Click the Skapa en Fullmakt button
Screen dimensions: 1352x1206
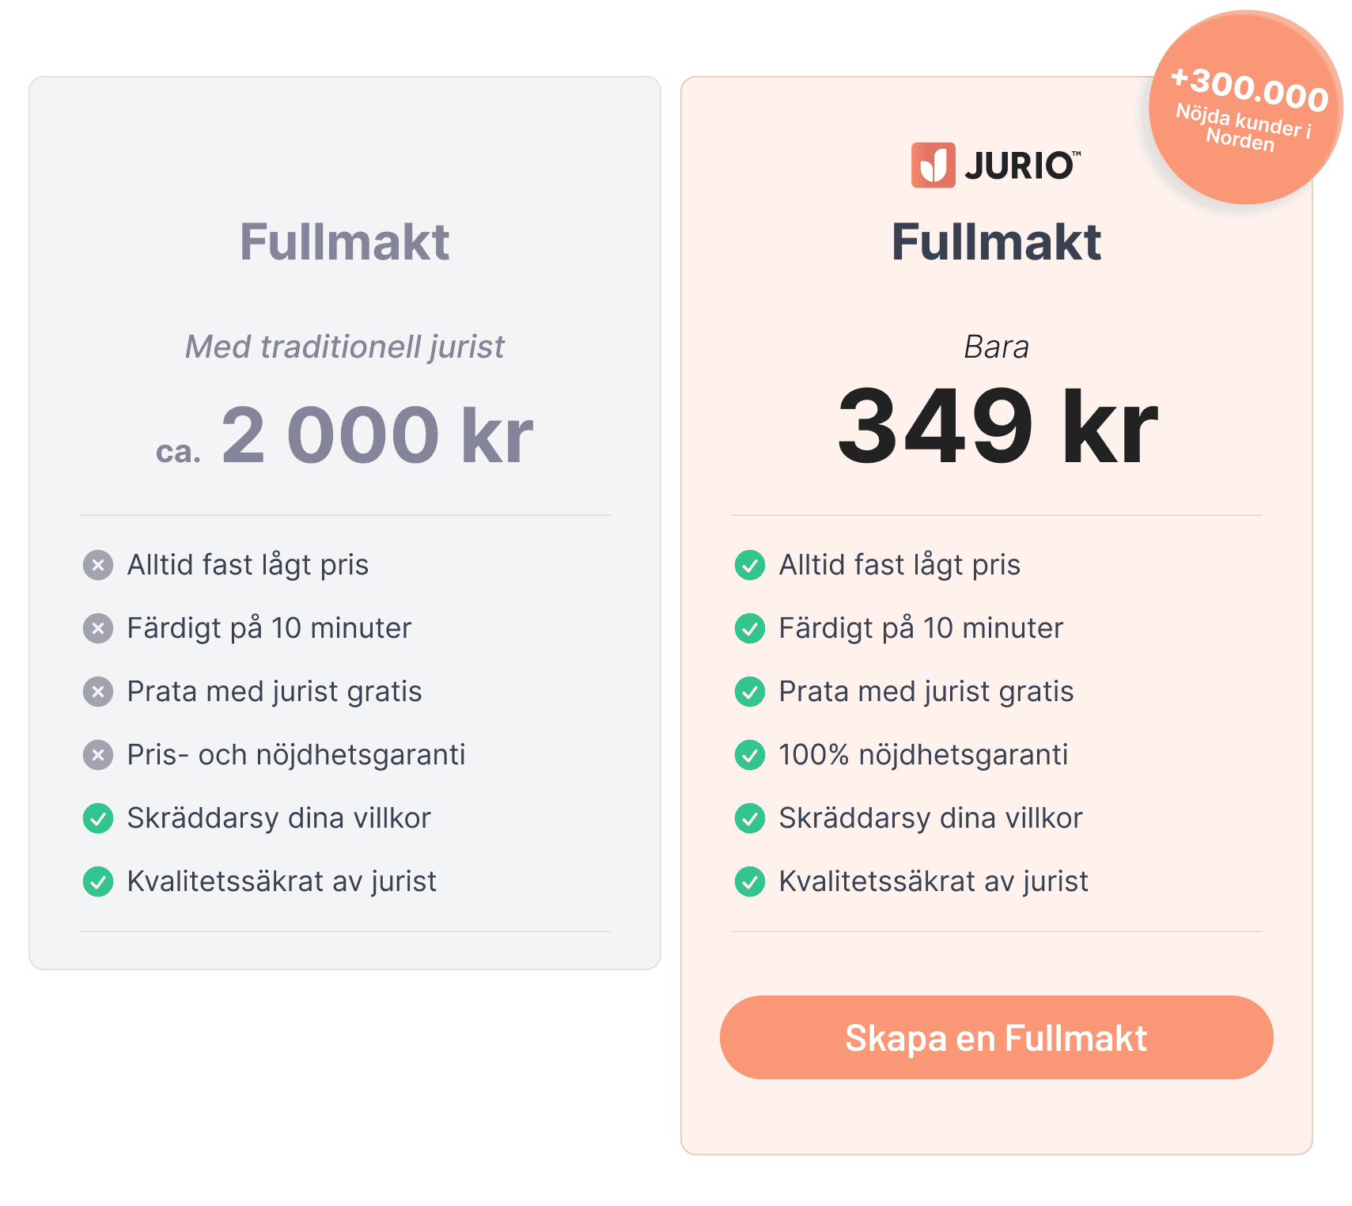click(996, 1037)
